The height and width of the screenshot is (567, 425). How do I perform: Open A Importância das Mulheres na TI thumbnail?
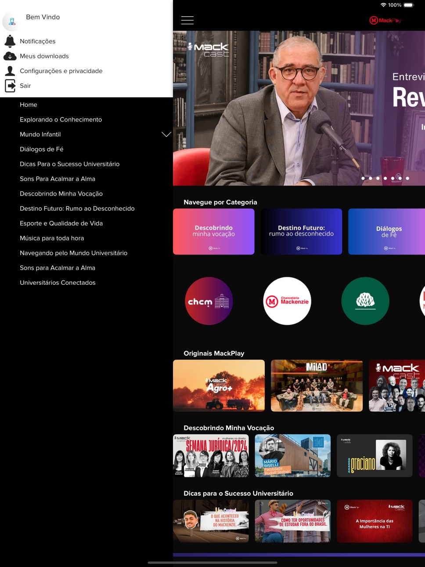[x=375, y=521]
